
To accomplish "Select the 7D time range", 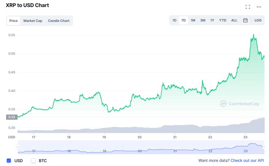I will (x=183, y=20).
